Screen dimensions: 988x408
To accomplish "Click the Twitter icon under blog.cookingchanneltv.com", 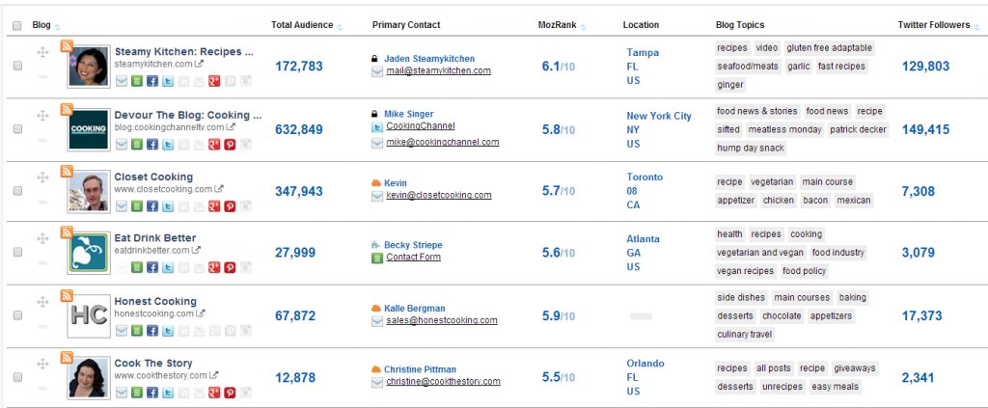I will [x=168, y=144].
